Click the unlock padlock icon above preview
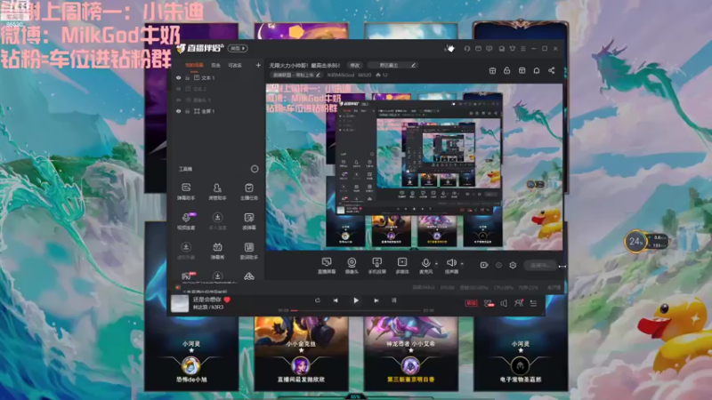The image size is (712, 400). point(506,70)
